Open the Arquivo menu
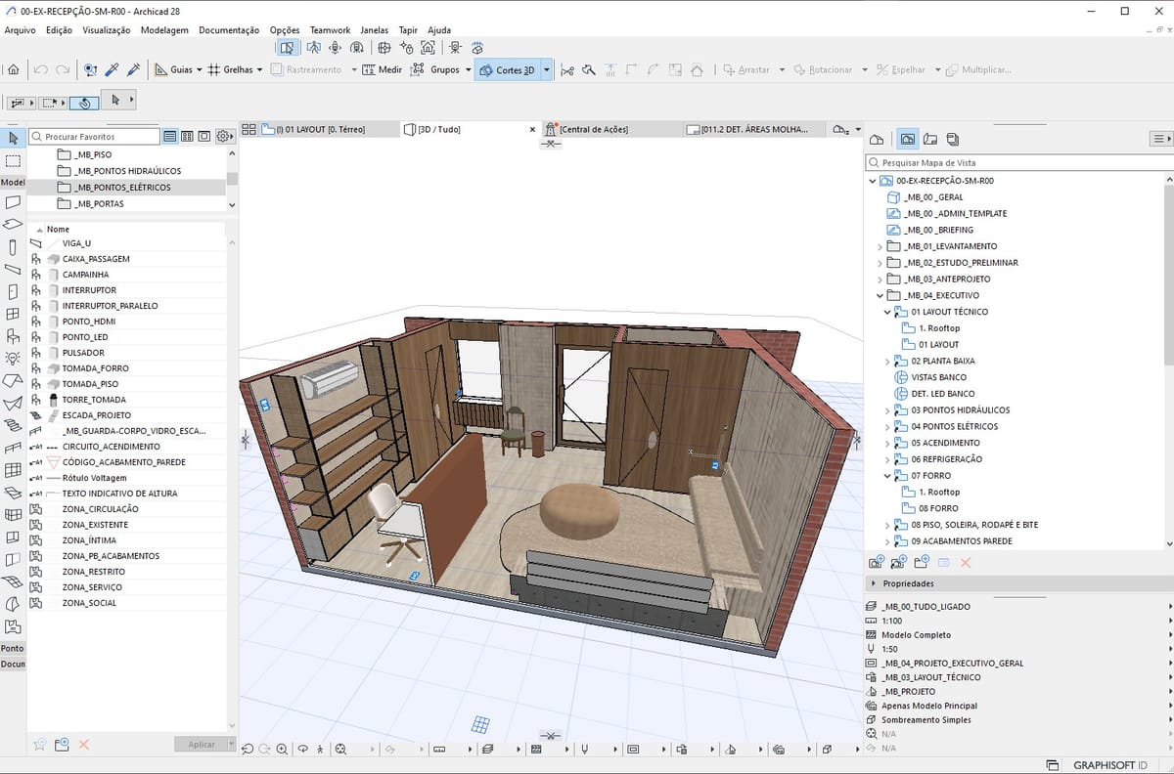The image size is (1174, 774). coord(21,30)
